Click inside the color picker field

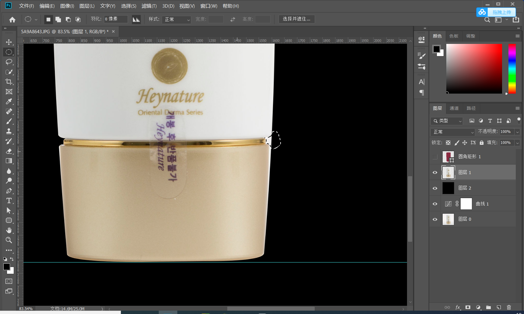pyautogui.click(x=474, y=69)
